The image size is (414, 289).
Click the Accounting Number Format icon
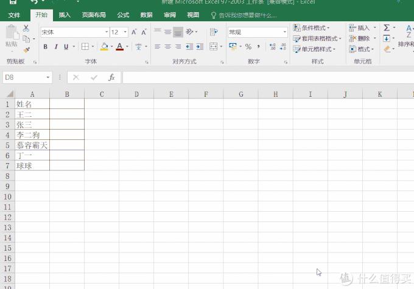point(233,46)
